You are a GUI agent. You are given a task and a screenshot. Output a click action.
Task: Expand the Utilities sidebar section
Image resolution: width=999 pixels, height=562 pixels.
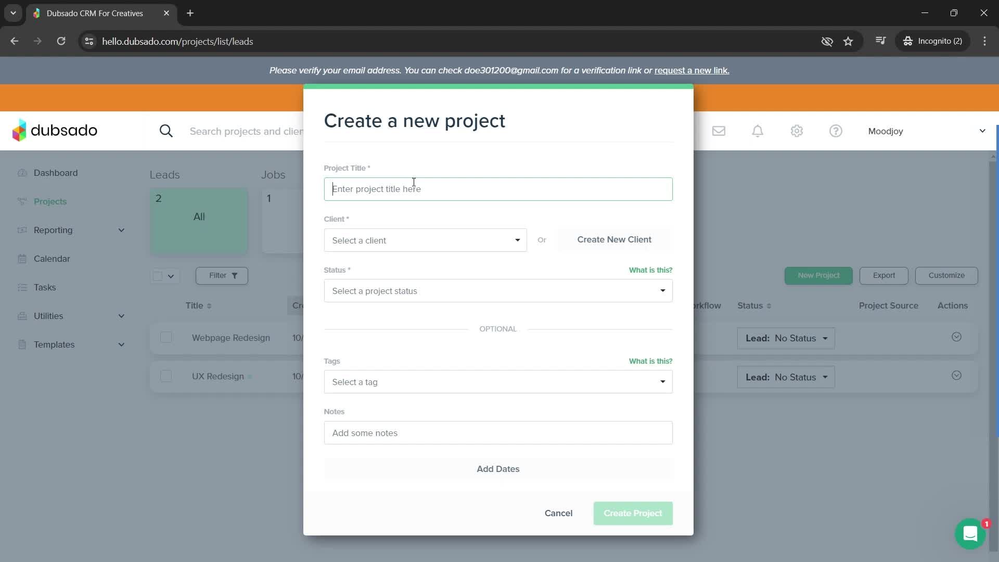tap(121, 316)
